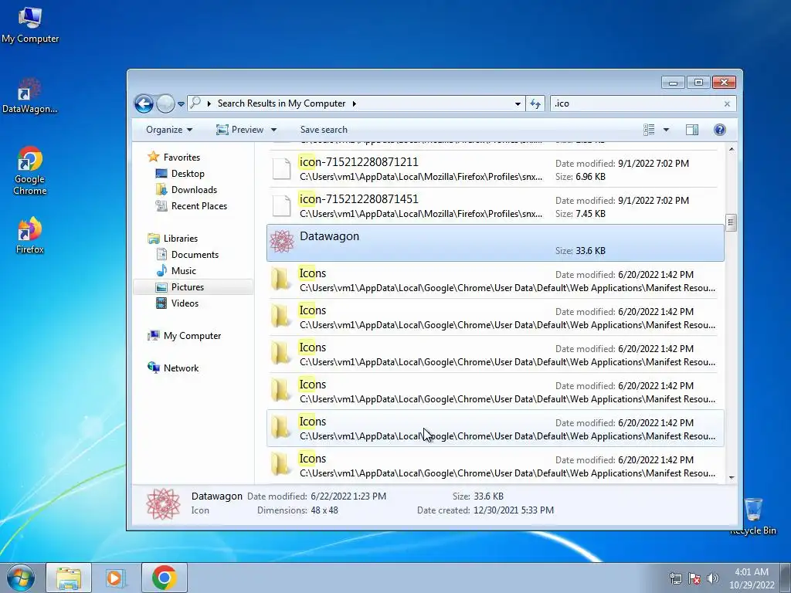Screen dimensions: 791x593
Task: Click the volume speaker tray icon
Action: (x=712, y=578)
